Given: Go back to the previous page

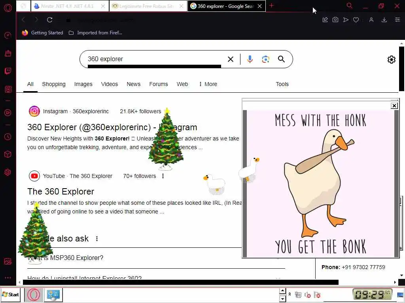Looking at the screenshot, I should 23,20.
